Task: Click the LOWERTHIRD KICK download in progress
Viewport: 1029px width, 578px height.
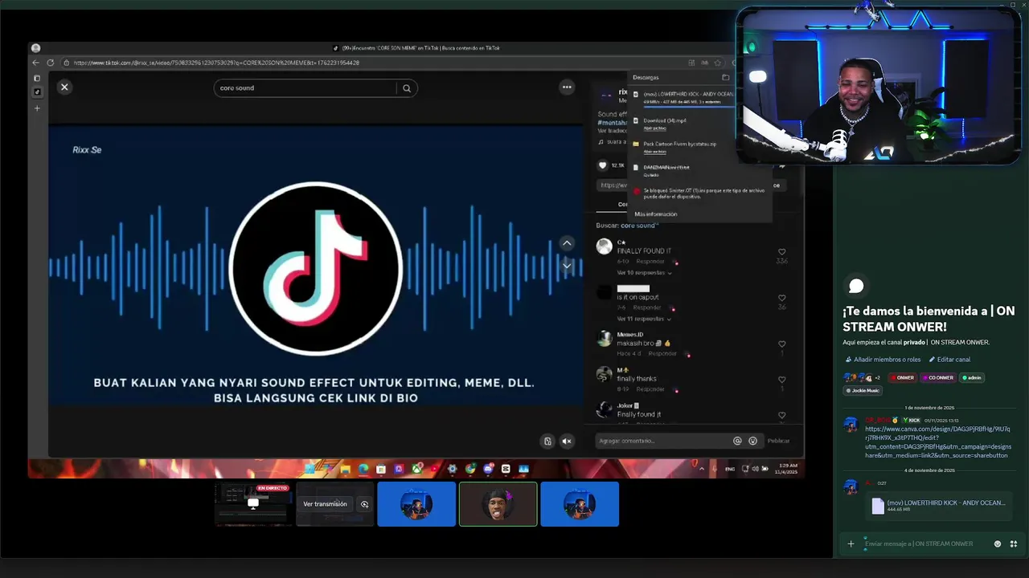Action: [x=688, y=94]
